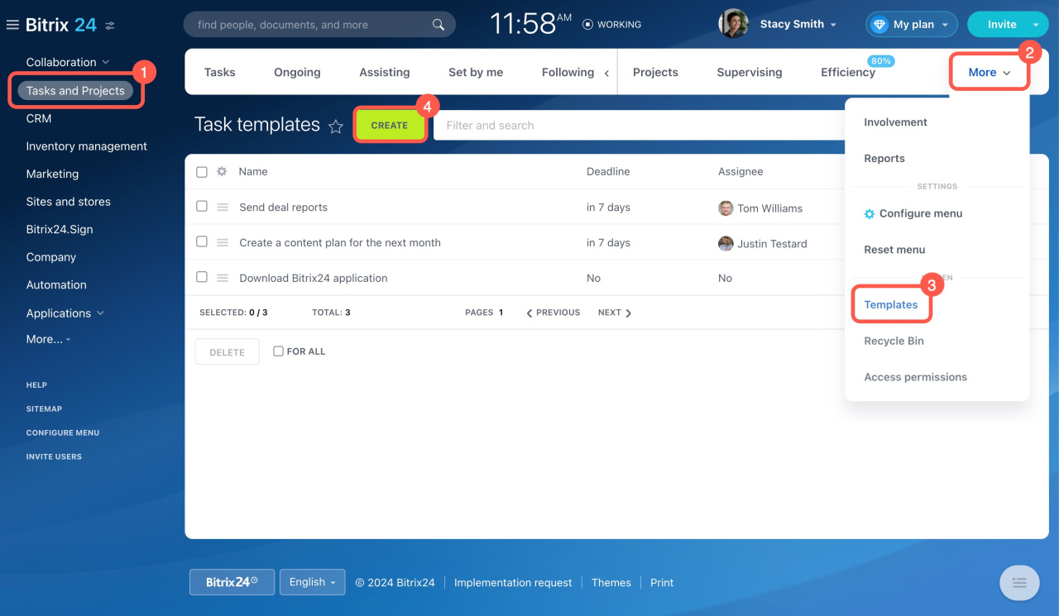Click the Bitrix24 footer button
This screenshot has height=616, width=1059.
[x=232, y=582]
